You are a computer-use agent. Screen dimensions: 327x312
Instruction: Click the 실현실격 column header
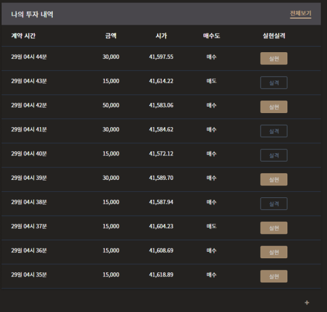(x=274, y=36)
